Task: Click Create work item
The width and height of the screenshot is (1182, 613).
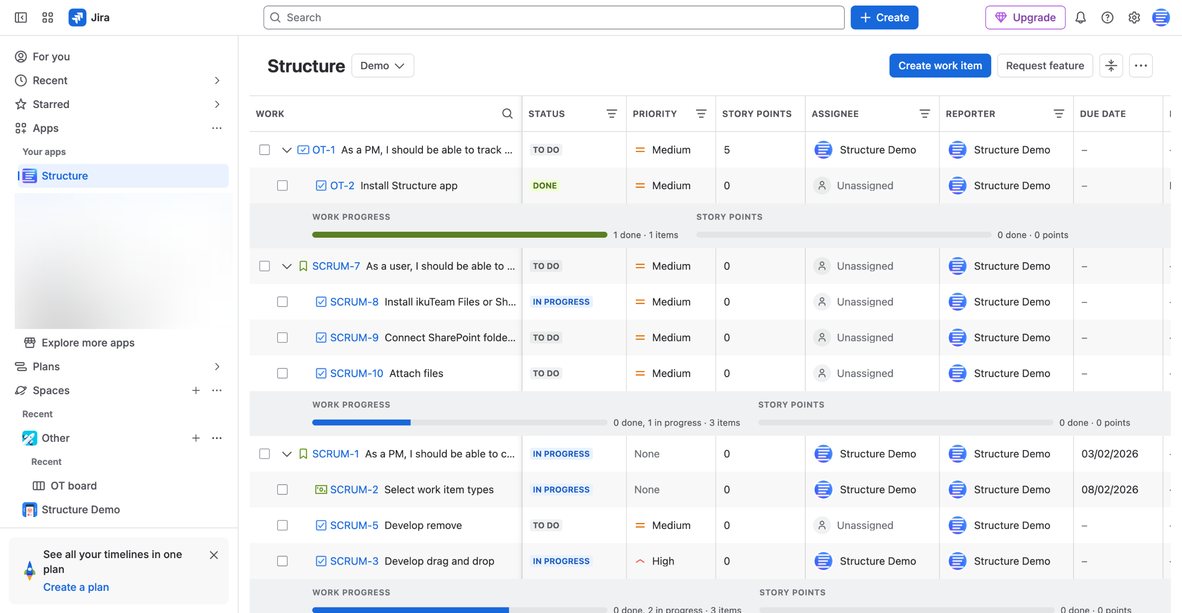Action: (940, 66)
